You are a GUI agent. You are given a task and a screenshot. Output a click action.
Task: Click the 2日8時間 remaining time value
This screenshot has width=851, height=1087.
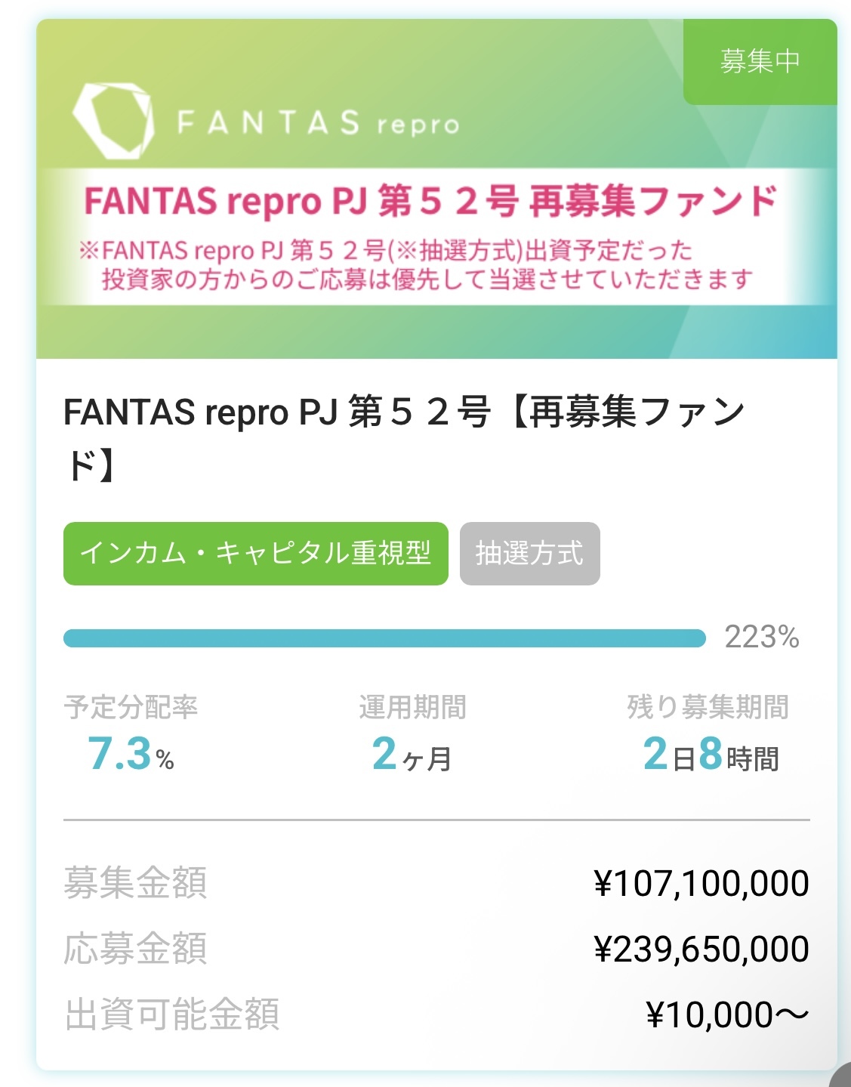coord(710,755)
